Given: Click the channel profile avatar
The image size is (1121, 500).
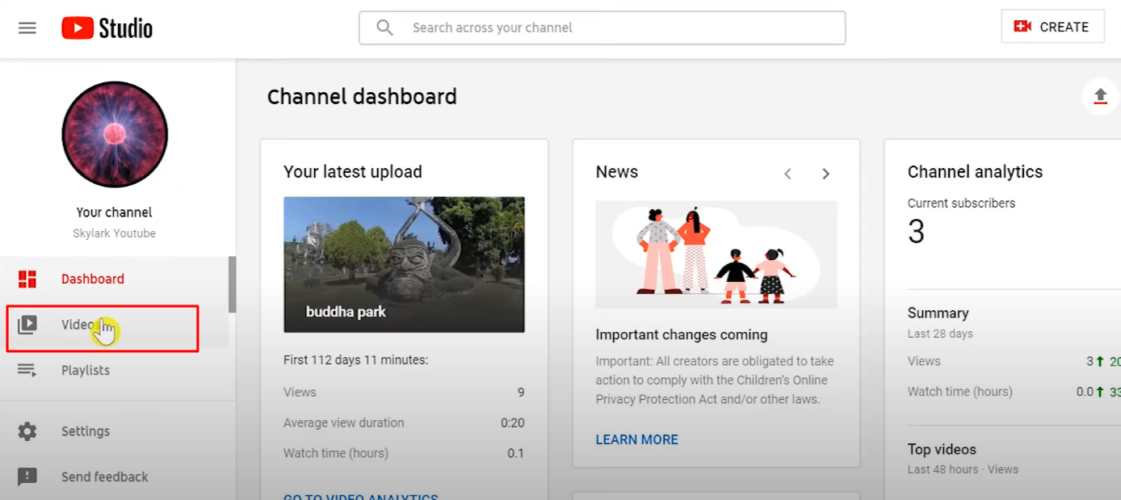Looking at the screenshot, I should coord(115,135).
